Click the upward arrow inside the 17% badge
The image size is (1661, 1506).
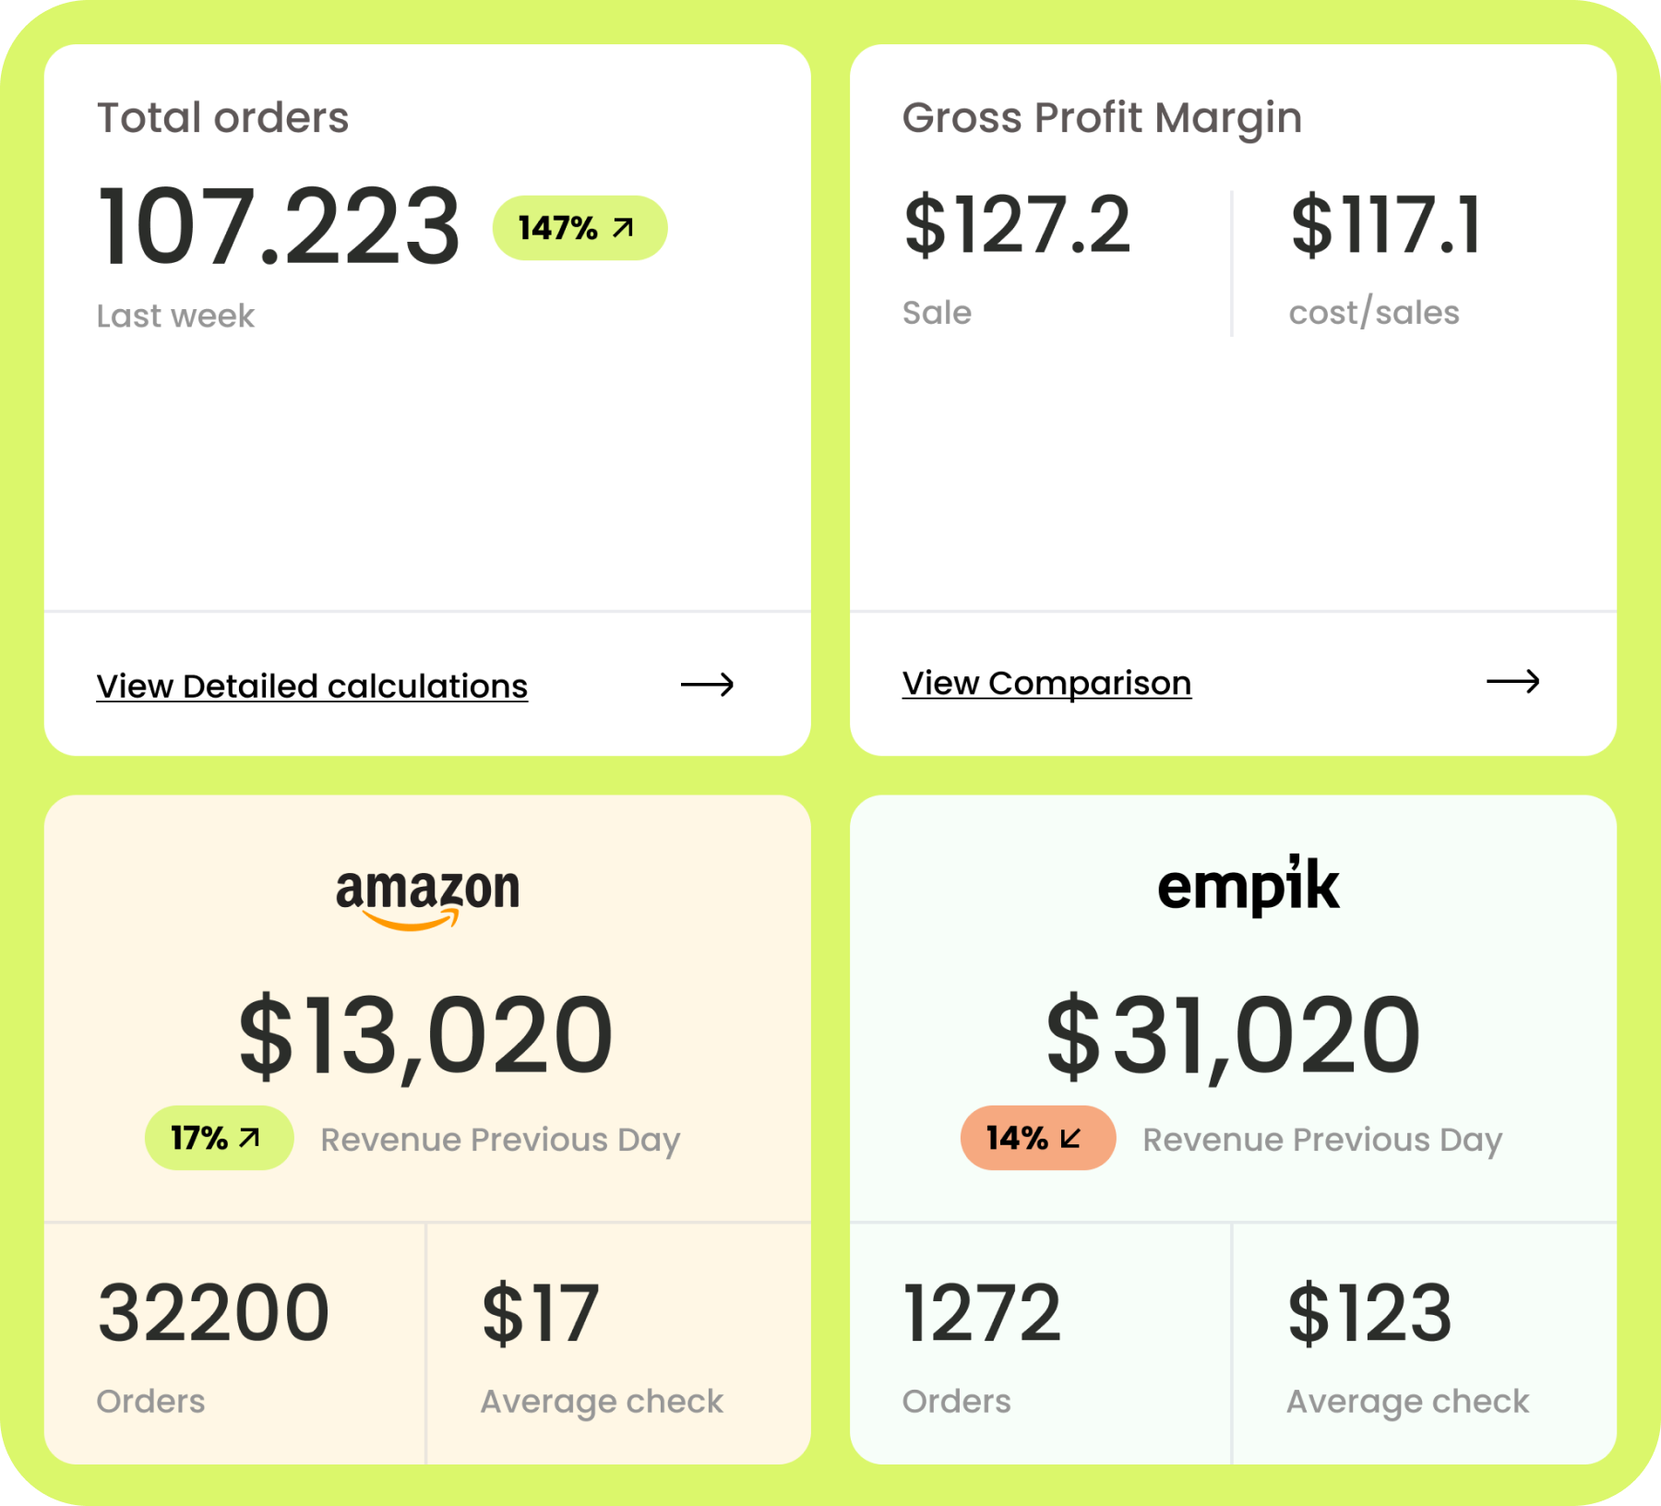pyautogui.click(x=247, y=1138)
